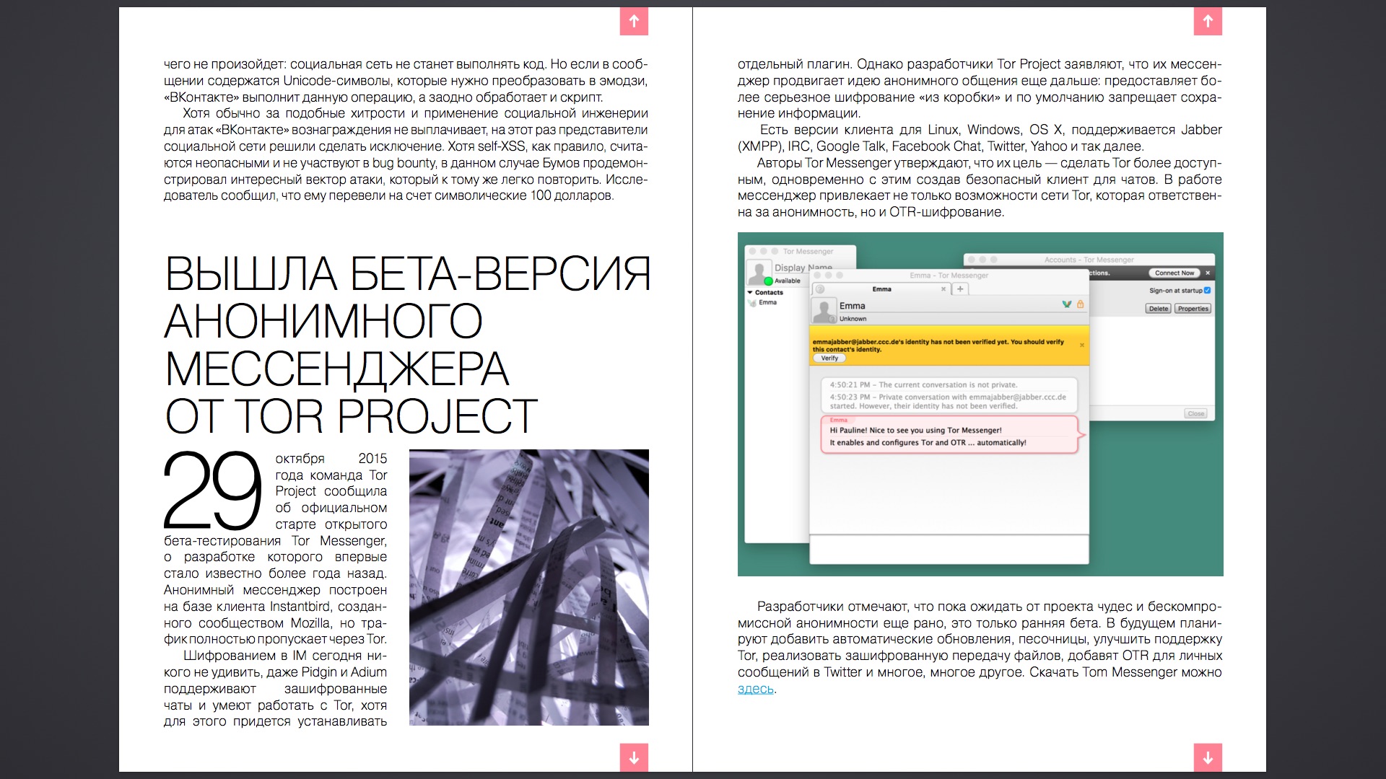Click the Delete button in Accounts window
This screenshot has width=1386, height=779.
tap(1159, 309)
